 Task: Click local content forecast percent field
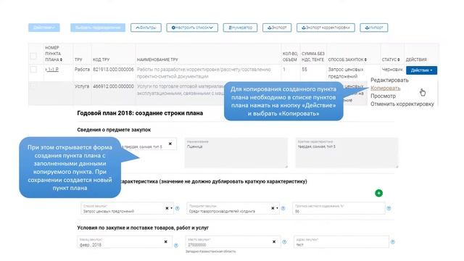coord(339,208)
